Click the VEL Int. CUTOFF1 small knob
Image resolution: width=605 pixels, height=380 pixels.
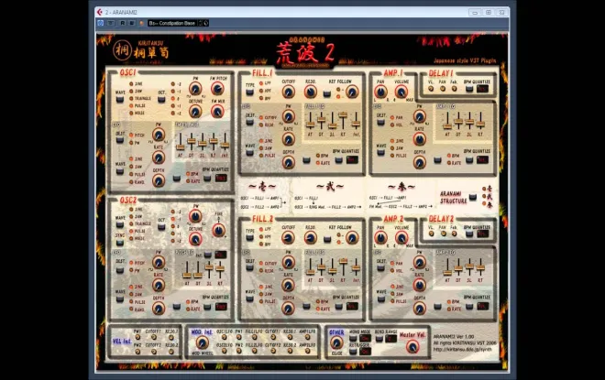click(154, 337)
